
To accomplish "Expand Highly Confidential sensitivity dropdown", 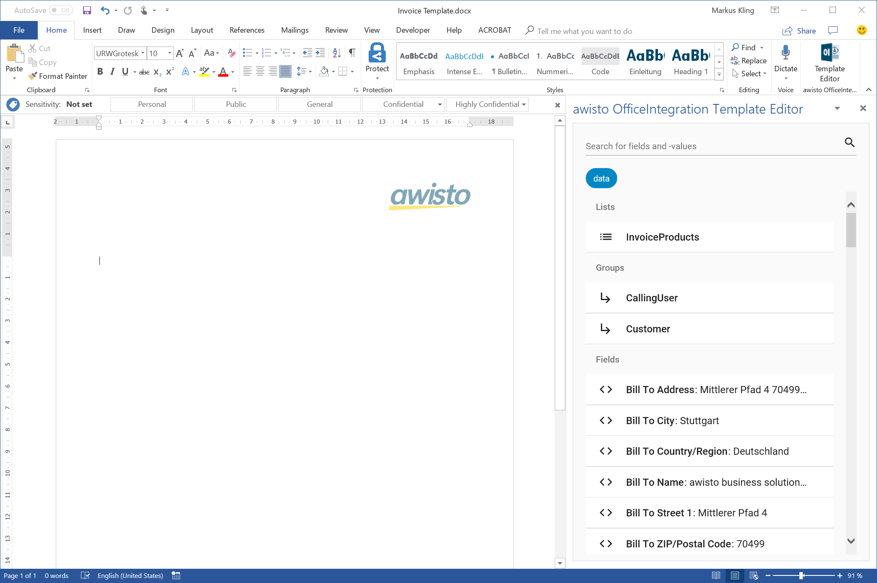I will [x=524, y=104].
